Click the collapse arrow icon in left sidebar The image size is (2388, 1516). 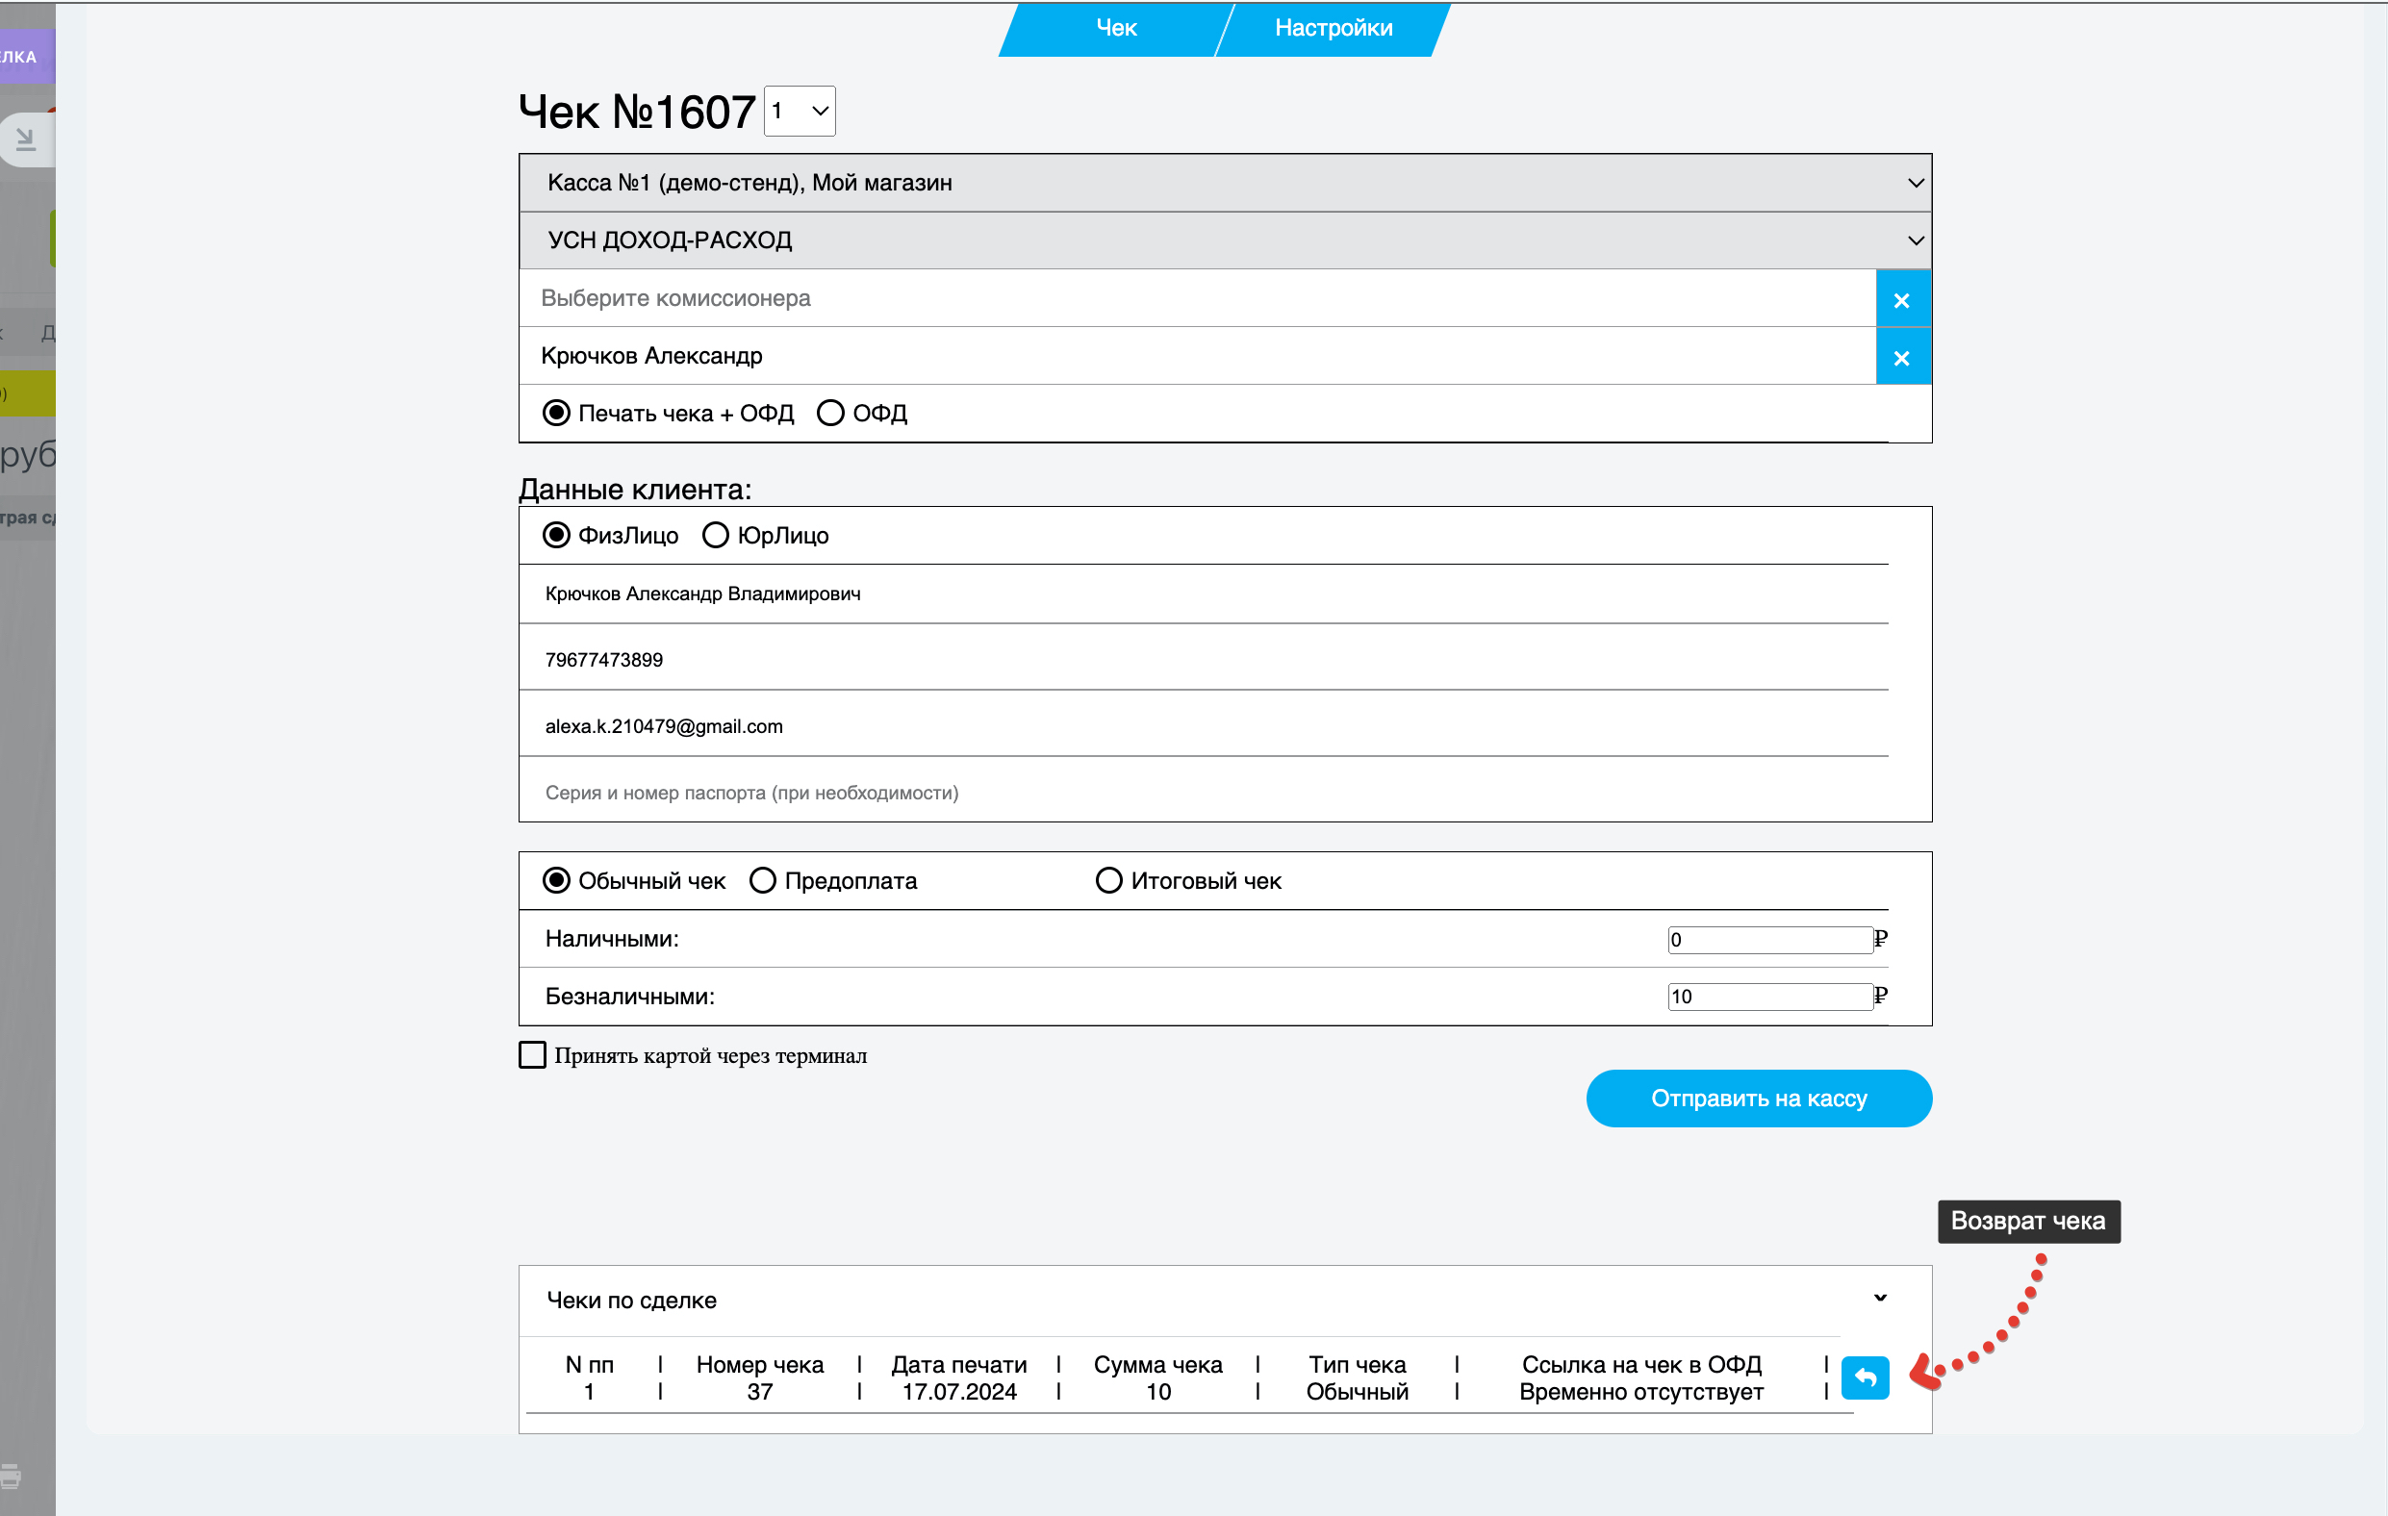tap(26, 139)
